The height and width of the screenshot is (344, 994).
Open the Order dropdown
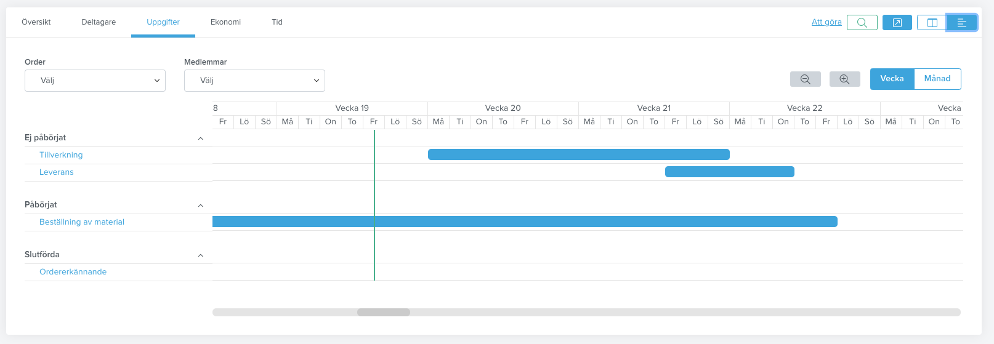click(95, 81)
